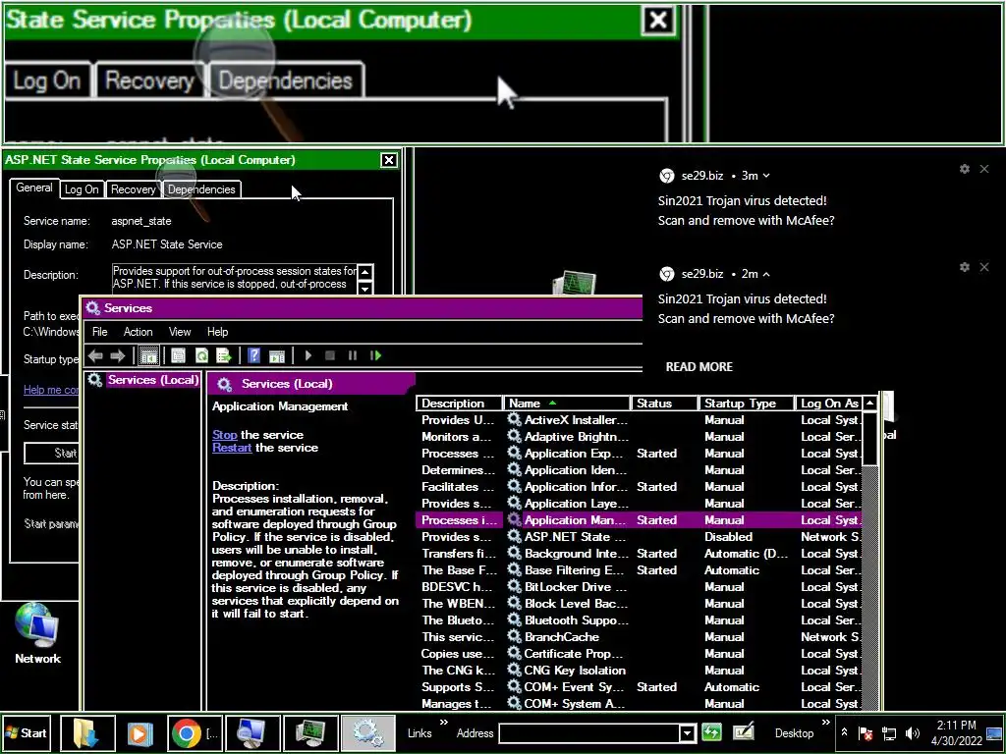The height and width of the screenshot is (754, 1006).
Task: Click the services list scroll-up arrow
Action: click(x=869, y=404)
